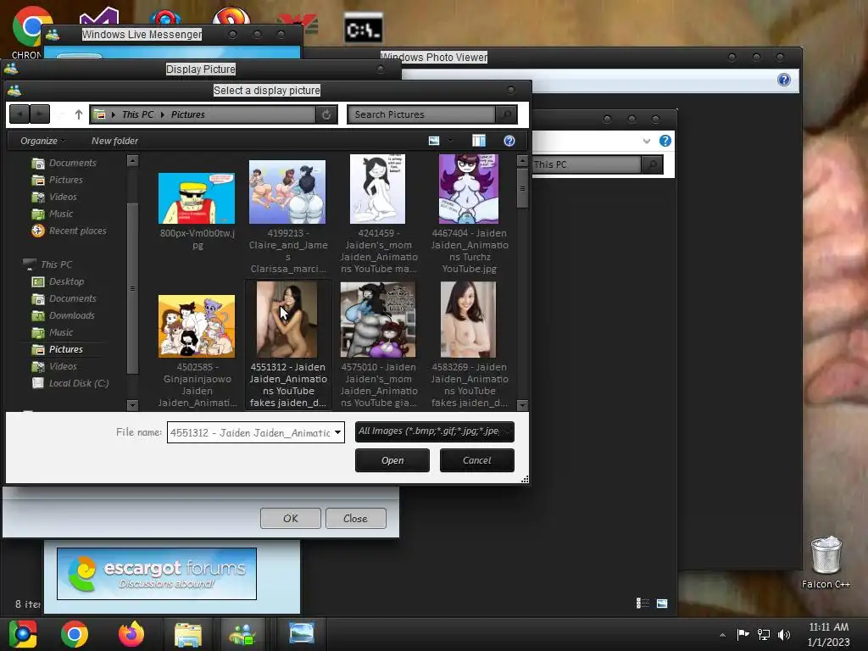The height and width of the screenshot is (651, 868).
Task: Click the Help icon beside This PC search box
Action: coord(665,141)
